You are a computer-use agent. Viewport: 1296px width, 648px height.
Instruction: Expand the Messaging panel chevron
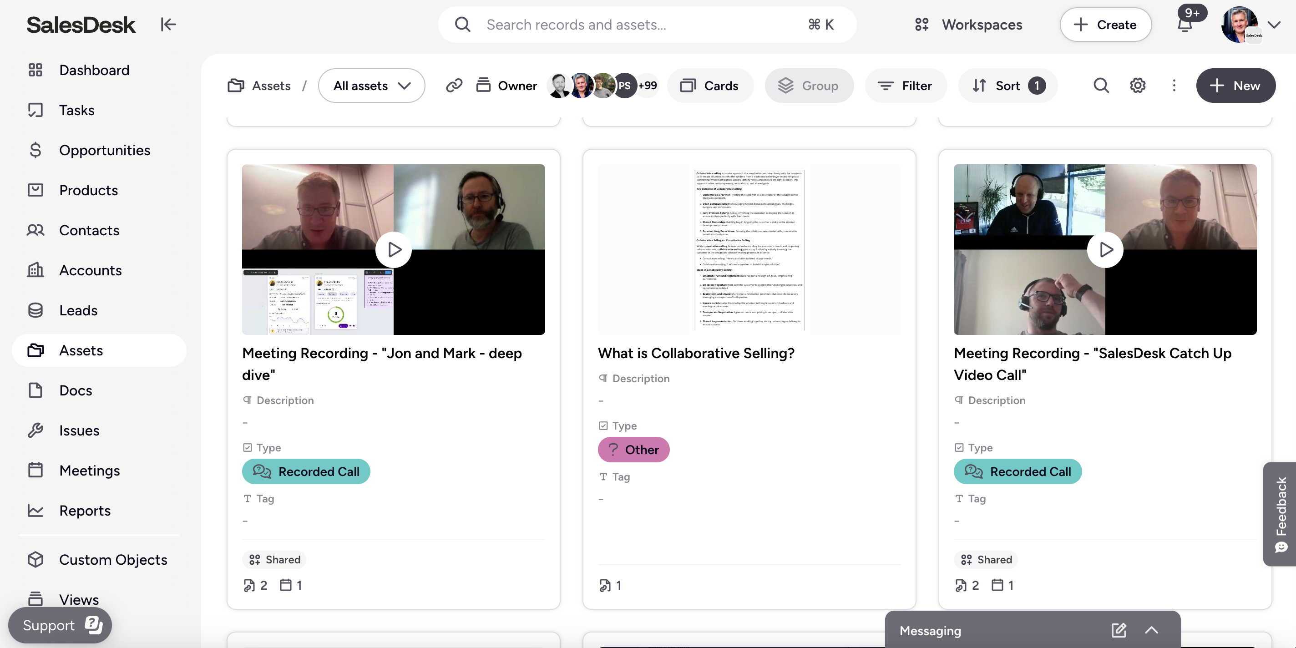click(x=1152, y=630)
